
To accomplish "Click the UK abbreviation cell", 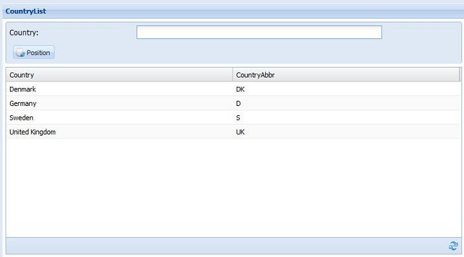I will tap(346, 132).
